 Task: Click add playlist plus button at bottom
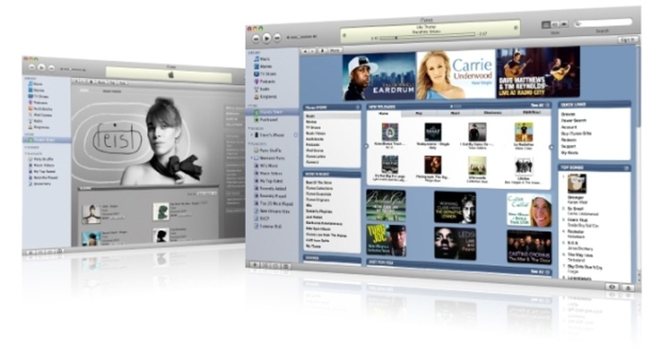click(254, 265)
